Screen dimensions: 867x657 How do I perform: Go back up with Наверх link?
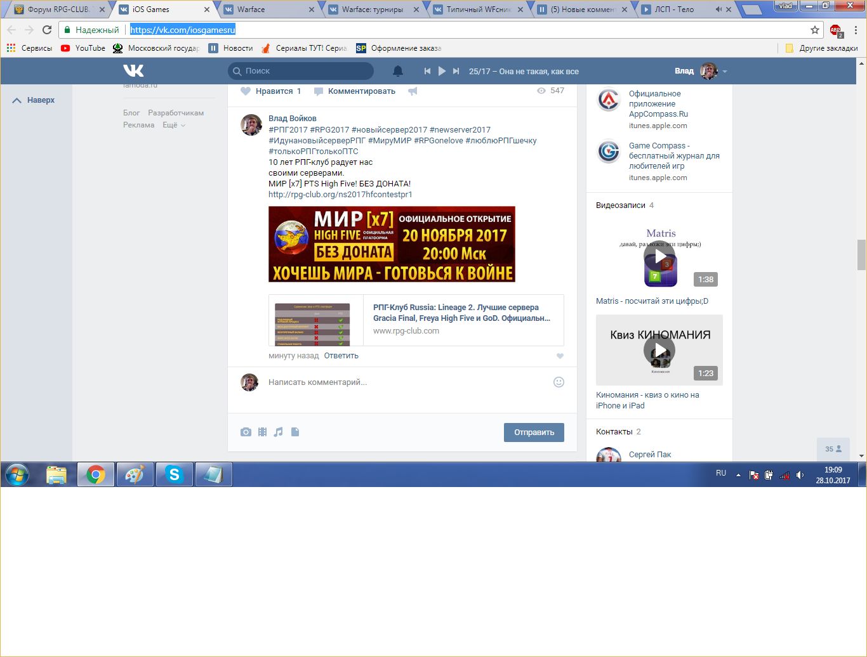click(x=34, y=100)
